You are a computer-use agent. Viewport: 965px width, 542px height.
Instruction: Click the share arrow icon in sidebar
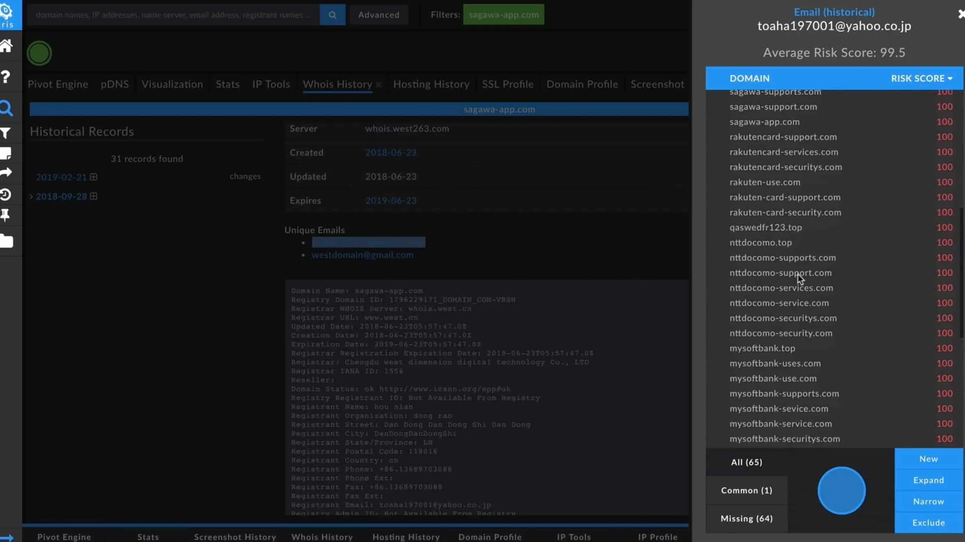point(6,173)
